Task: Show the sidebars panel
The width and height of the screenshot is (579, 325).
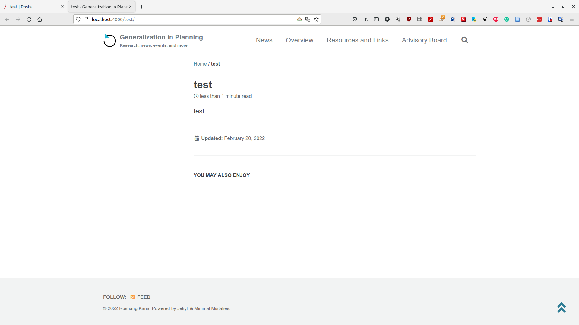Action: (x=376, y=19)
